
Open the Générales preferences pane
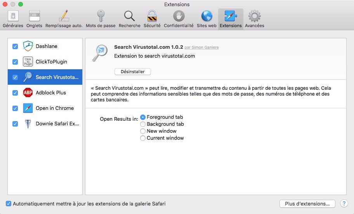tap(13, 19)
